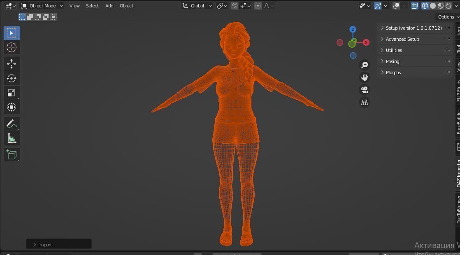Expand the Posing panel
The height and width of the screenshot is (255, 460).
coord(415,61)
